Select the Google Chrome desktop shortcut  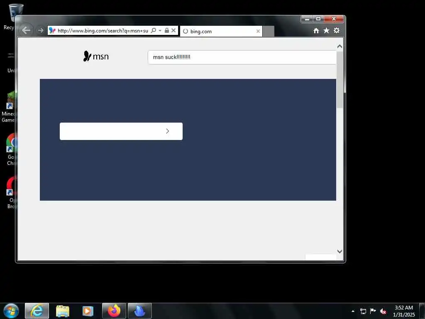(10, 150)
